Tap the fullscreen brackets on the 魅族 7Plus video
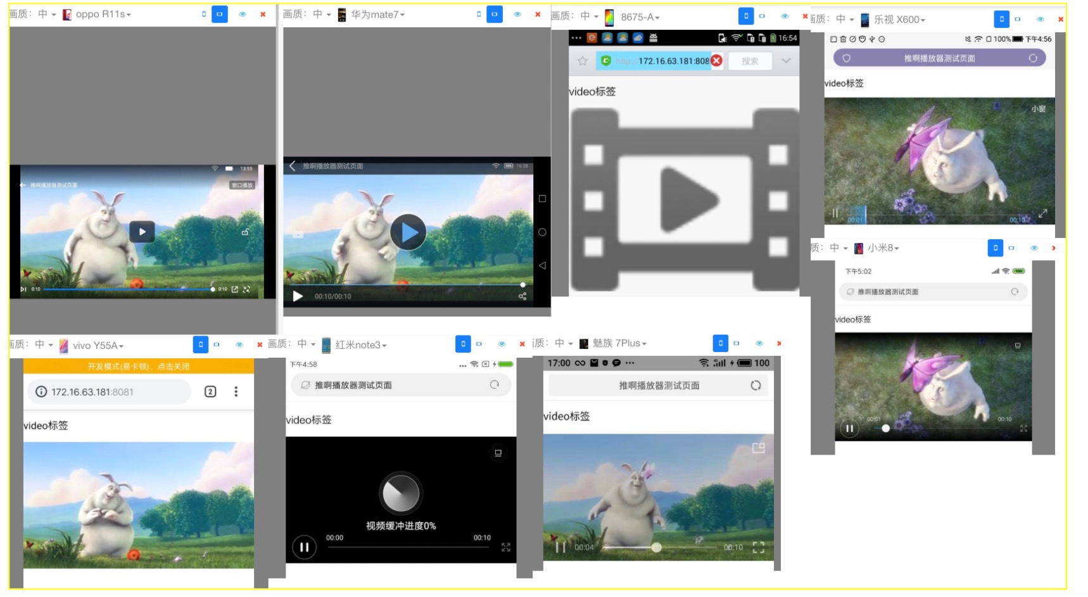This screenshot has height=597, width=1088. (x=759, y=548)
